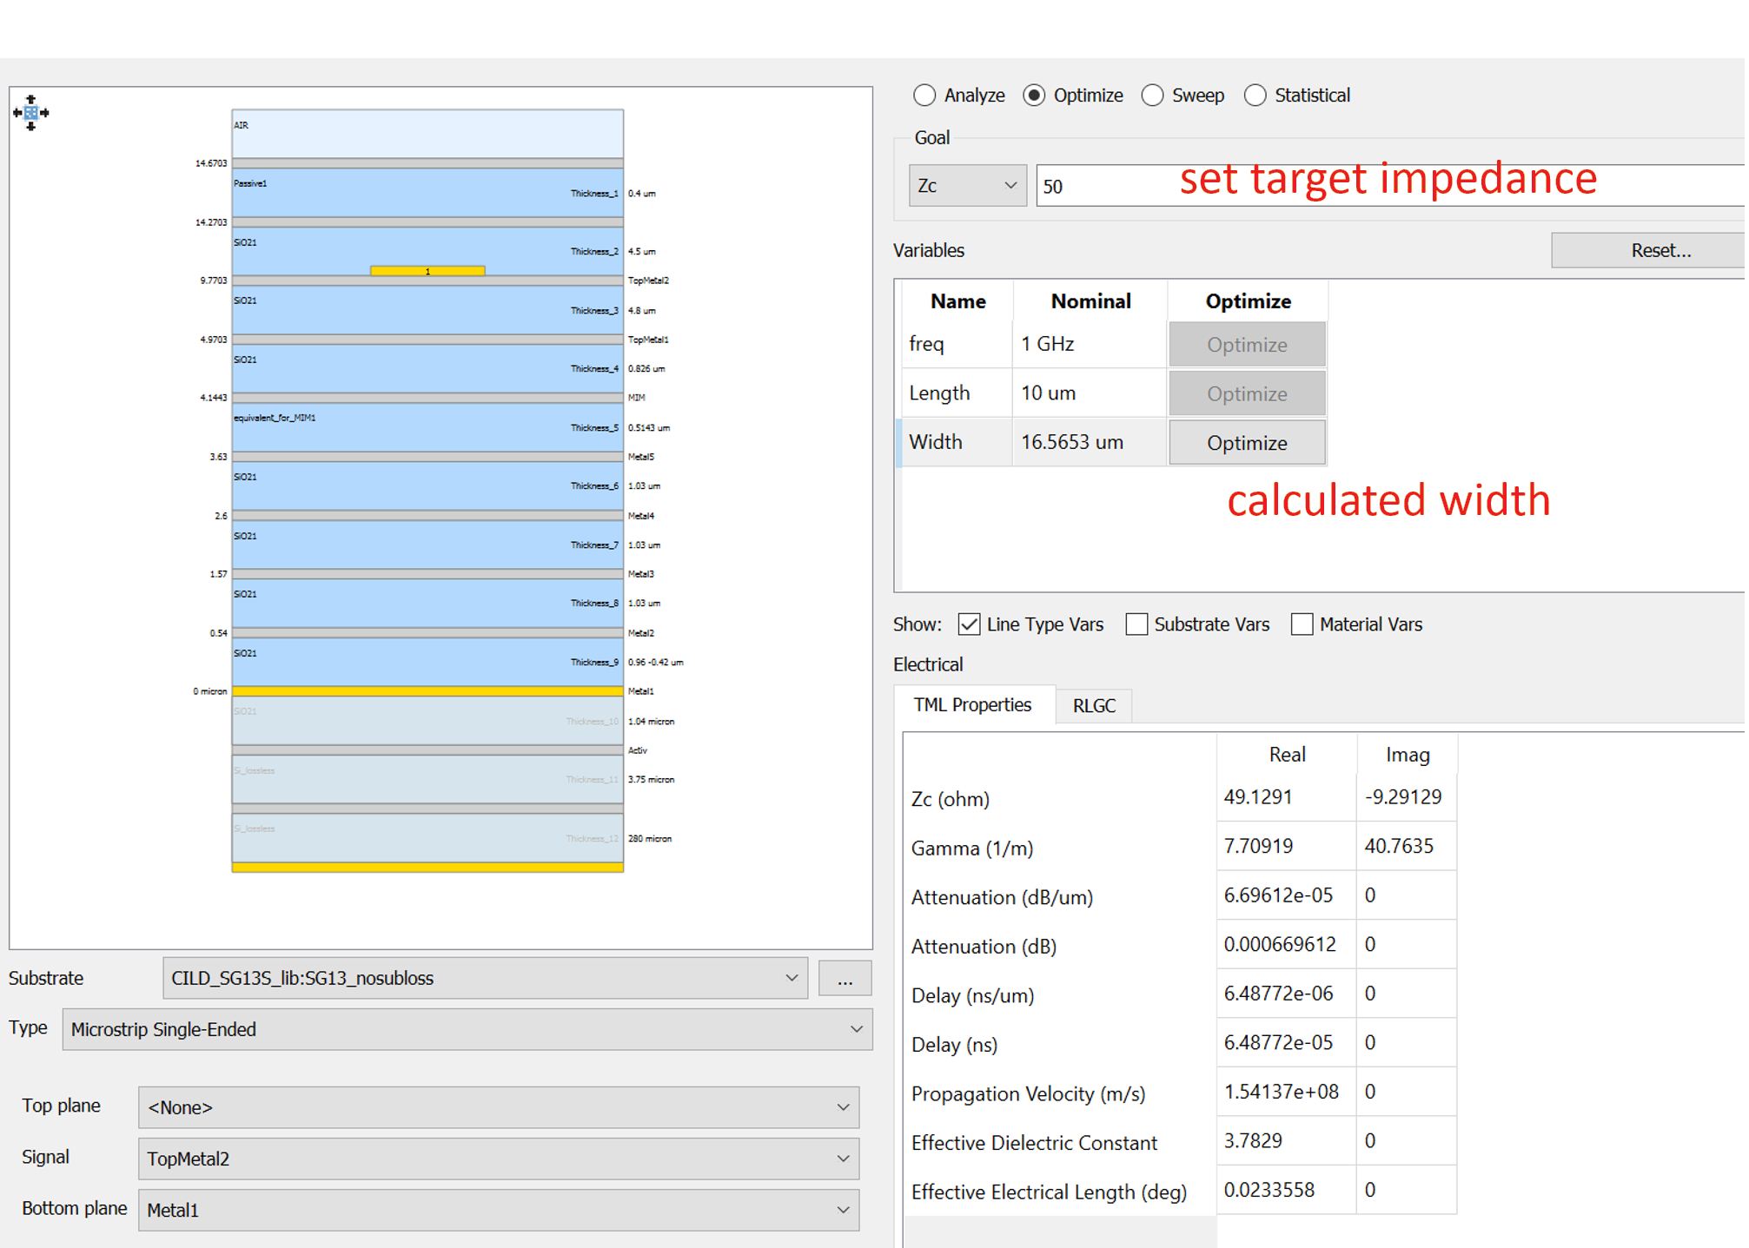Open the Zc goal dropdown

click(x=967, y=186)
